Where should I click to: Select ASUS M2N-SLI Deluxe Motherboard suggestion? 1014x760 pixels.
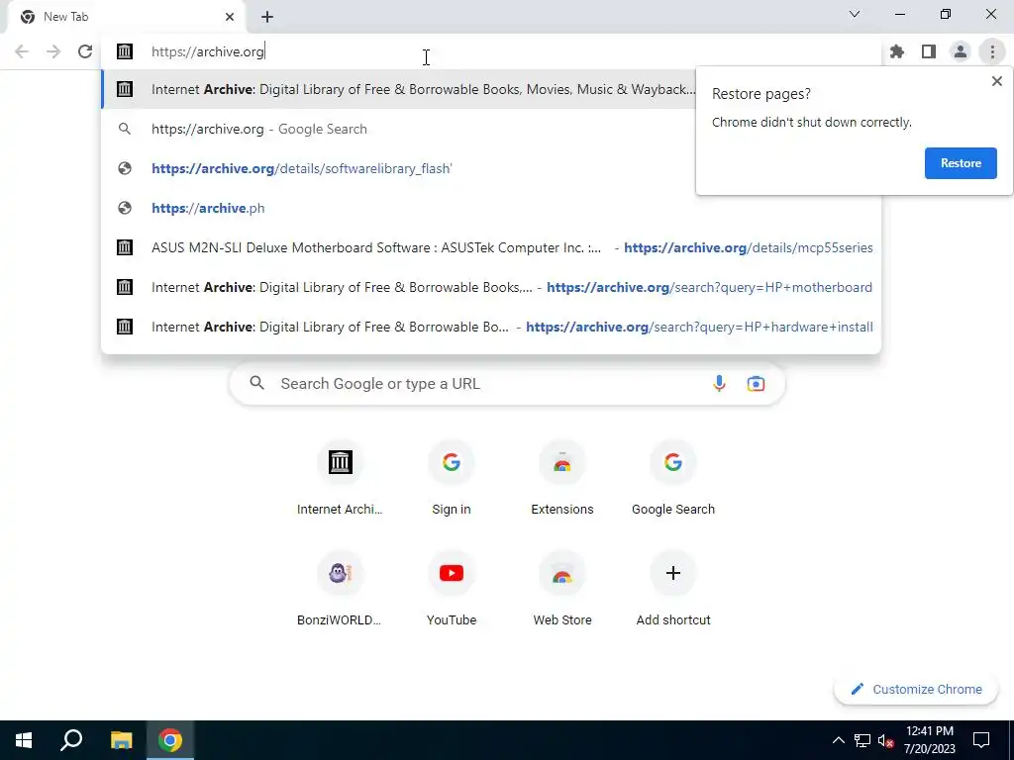click(491, 247)
